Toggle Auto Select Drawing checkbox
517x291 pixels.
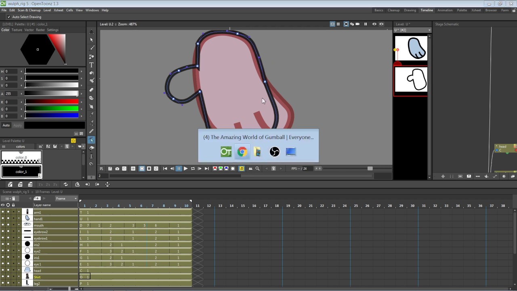coord(9,17)
